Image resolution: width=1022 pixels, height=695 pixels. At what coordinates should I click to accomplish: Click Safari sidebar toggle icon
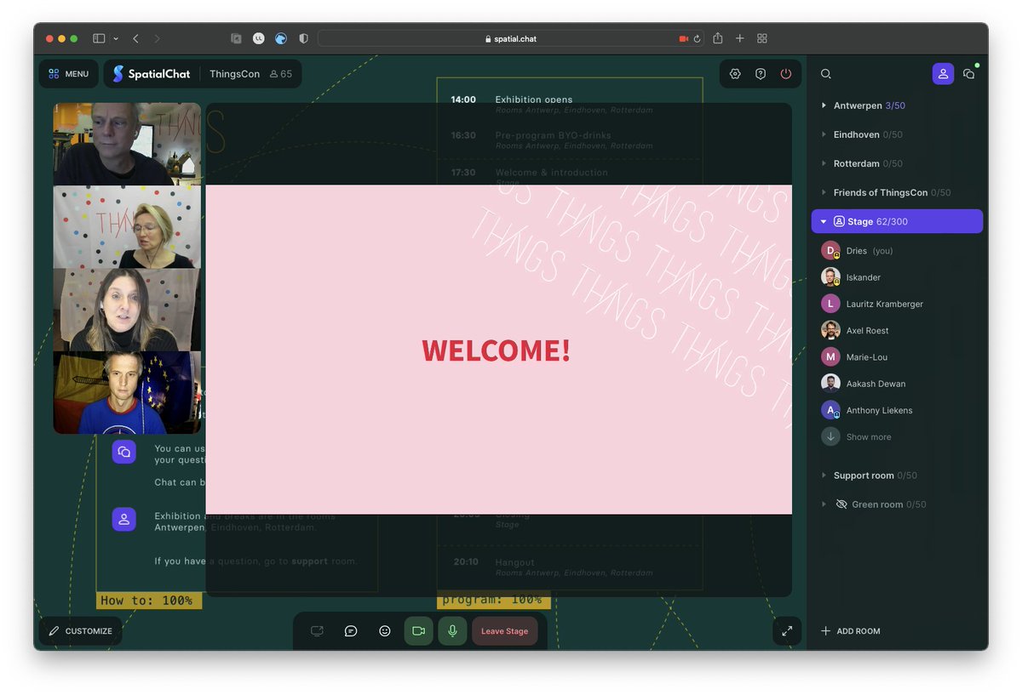99,38
